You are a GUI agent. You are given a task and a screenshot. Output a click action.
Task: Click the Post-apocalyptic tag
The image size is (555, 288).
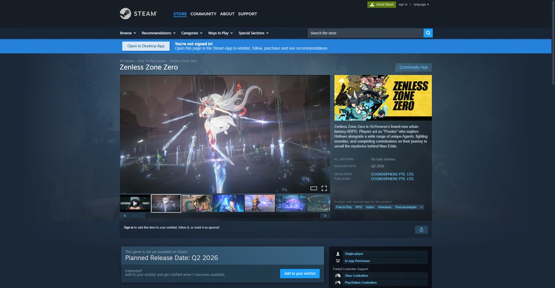tap(406, 207)
